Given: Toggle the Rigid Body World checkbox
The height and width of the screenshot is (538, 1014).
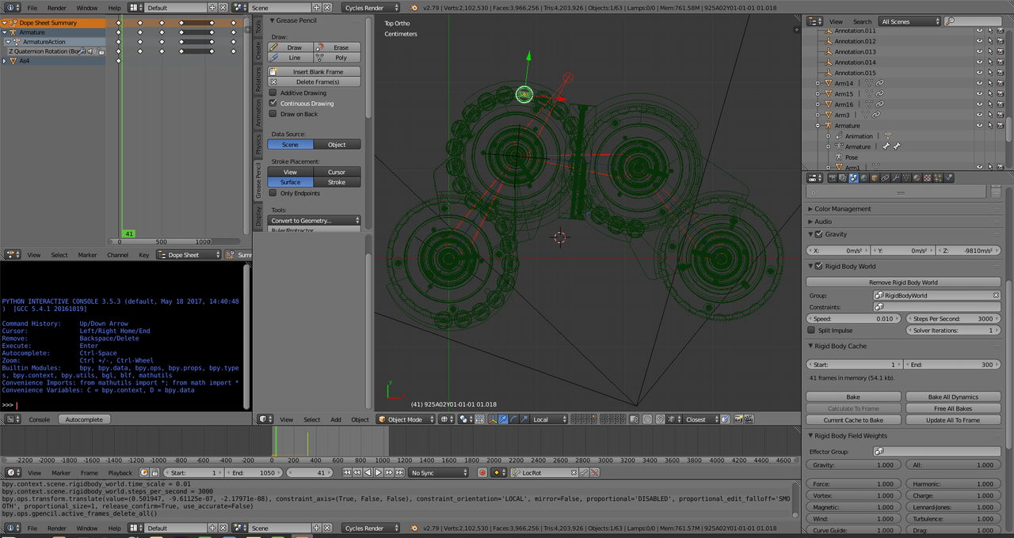Looking at the screenshot, I should click(818, 266).
